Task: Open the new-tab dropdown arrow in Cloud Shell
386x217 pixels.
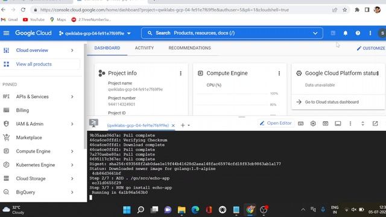Action: [x=189, y=125]
